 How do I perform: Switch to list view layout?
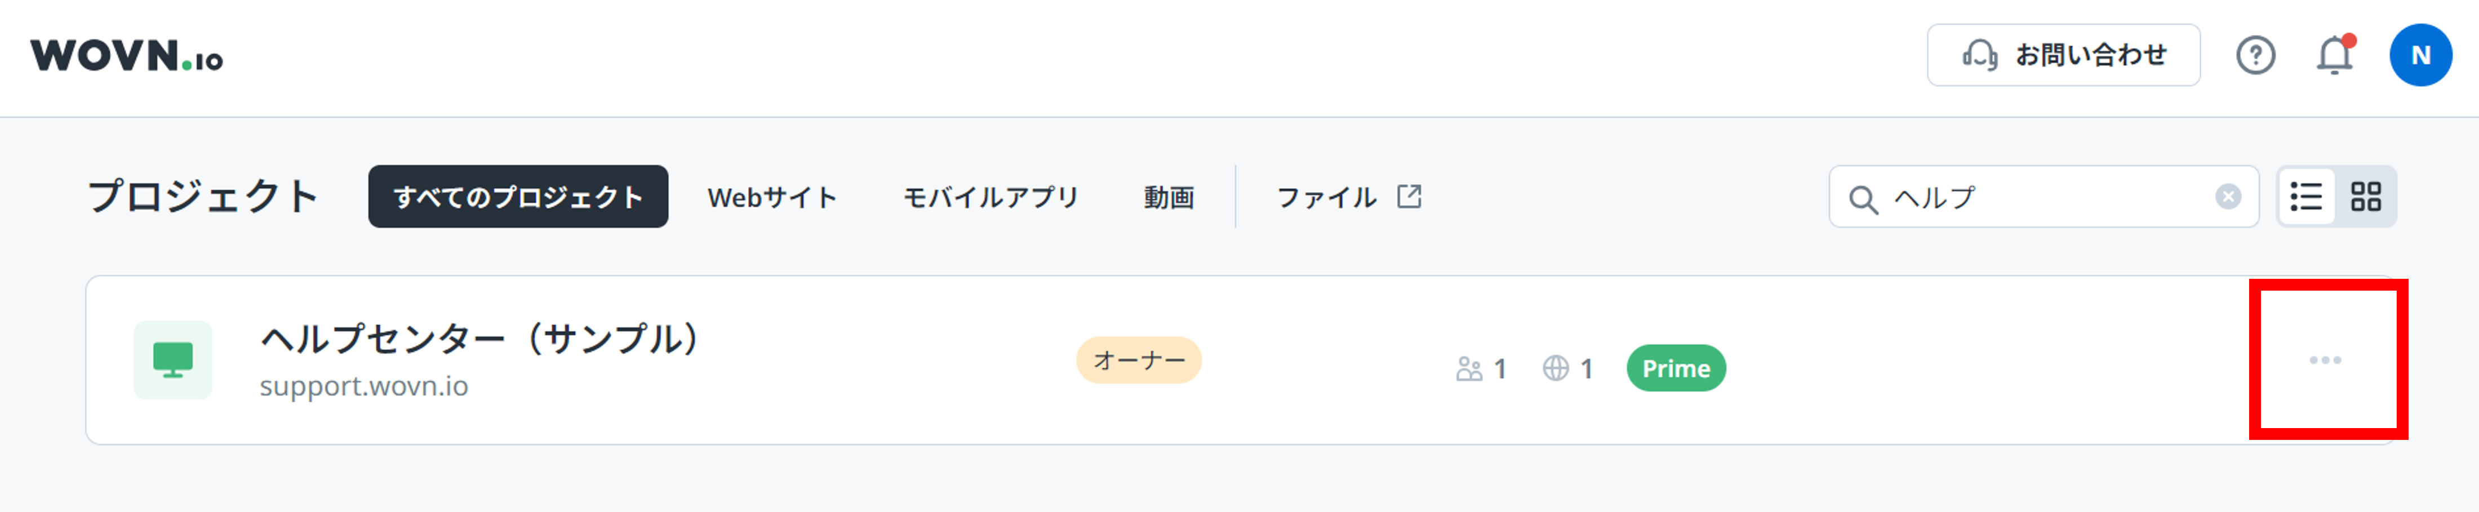2308,197
